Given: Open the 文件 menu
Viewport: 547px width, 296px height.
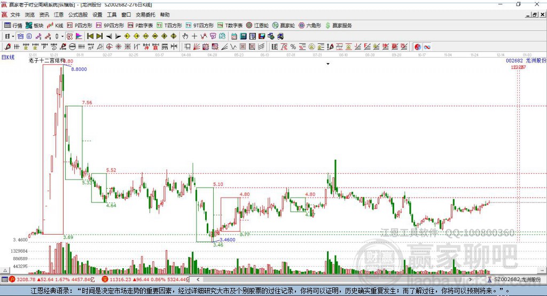Looking at the screenshot, I should coord(15,14).
